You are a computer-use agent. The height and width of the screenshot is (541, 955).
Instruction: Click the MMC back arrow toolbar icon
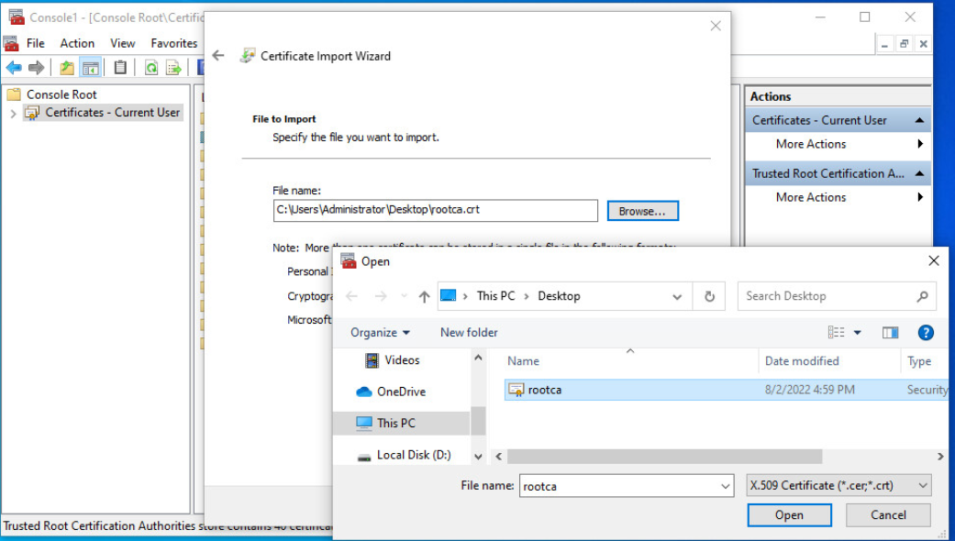coord(14,68)
